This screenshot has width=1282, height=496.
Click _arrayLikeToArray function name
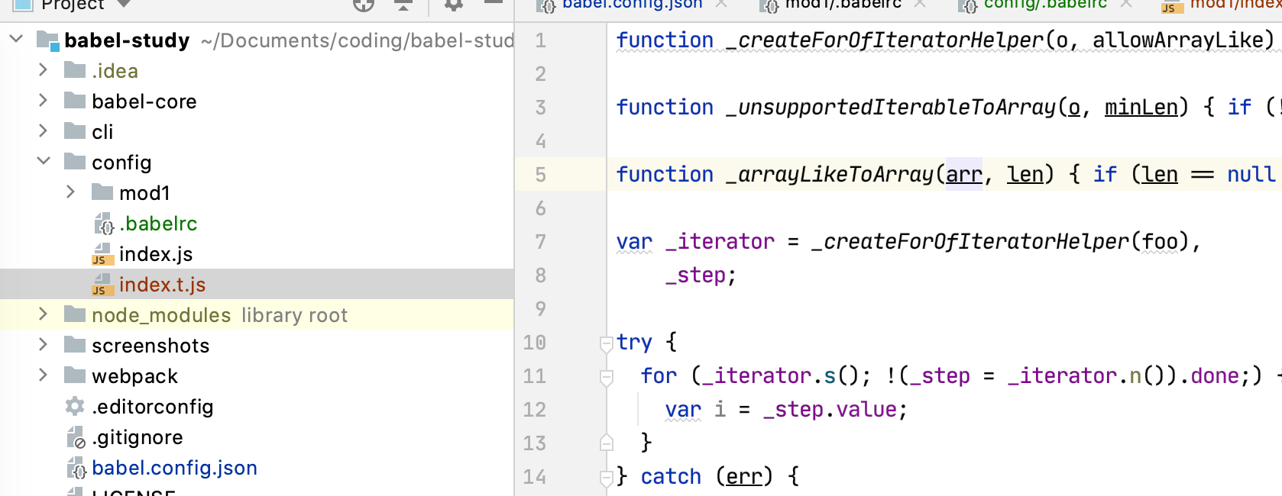(830, 174)
